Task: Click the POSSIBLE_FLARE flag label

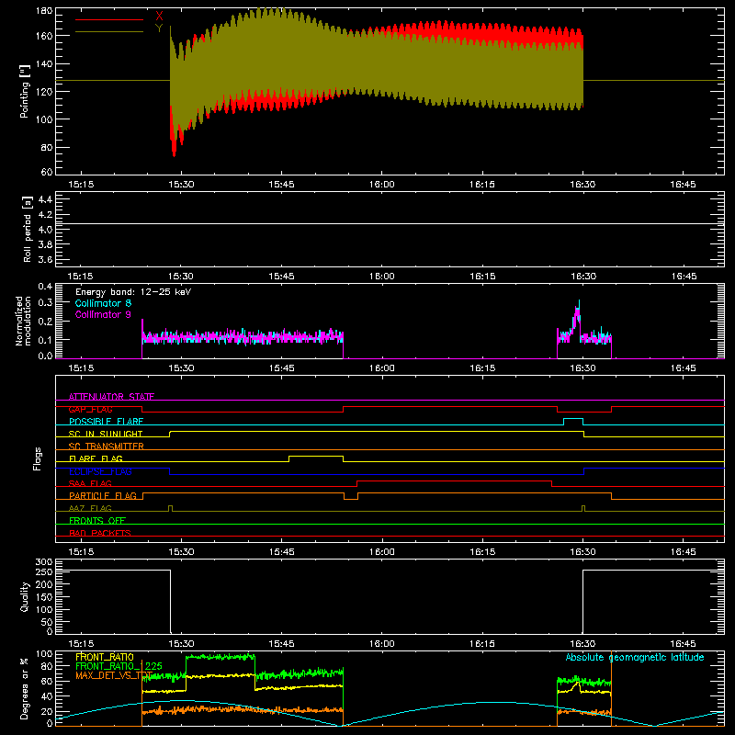Action: pos(106,422)
